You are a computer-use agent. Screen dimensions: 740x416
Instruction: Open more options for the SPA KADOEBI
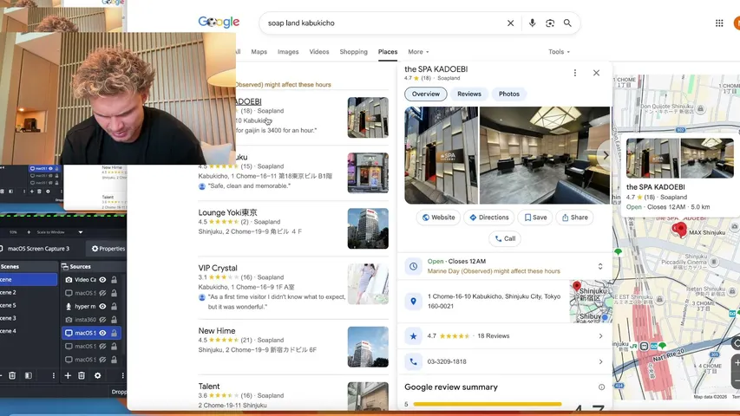pyautogui.click(x=575, y=73)
